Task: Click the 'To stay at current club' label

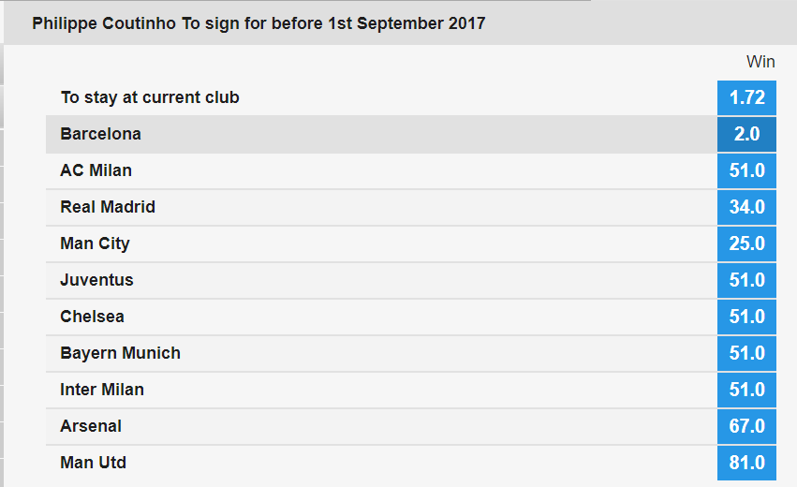Action: (150, 97)
